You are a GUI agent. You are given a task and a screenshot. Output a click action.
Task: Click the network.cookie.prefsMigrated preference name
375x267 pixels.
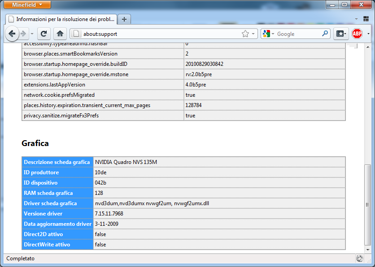tap(59, 95)
